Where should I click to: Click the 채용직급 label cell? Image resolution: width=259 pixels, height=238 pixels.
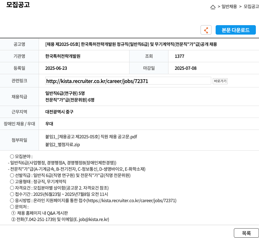point(19,97)
